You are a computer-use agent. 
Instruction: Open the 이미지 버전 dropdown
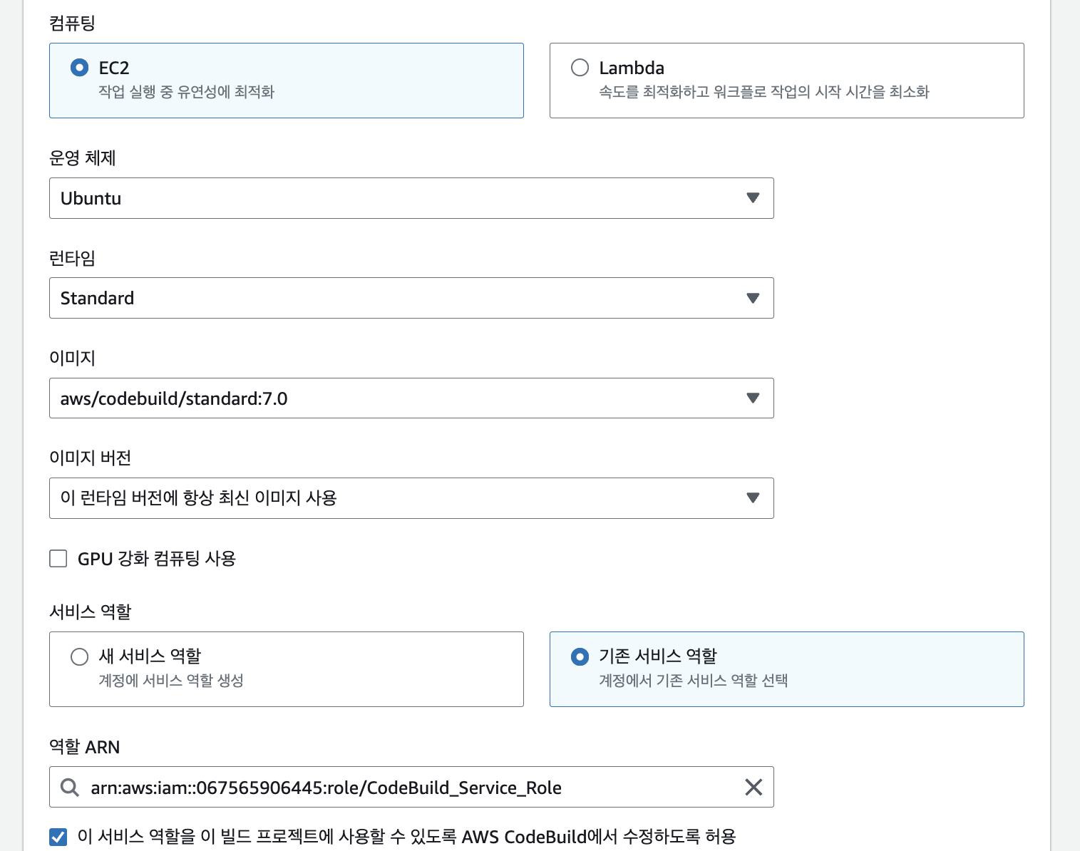coord(411,498)
